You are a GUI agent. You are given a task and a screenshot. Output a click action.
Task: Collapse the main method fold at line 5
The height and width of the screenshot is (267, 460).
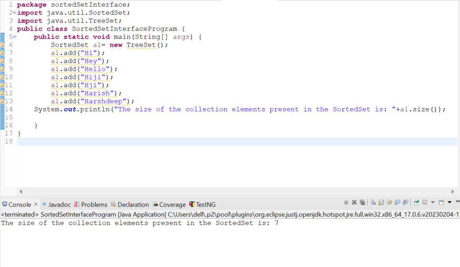point(14,37)
